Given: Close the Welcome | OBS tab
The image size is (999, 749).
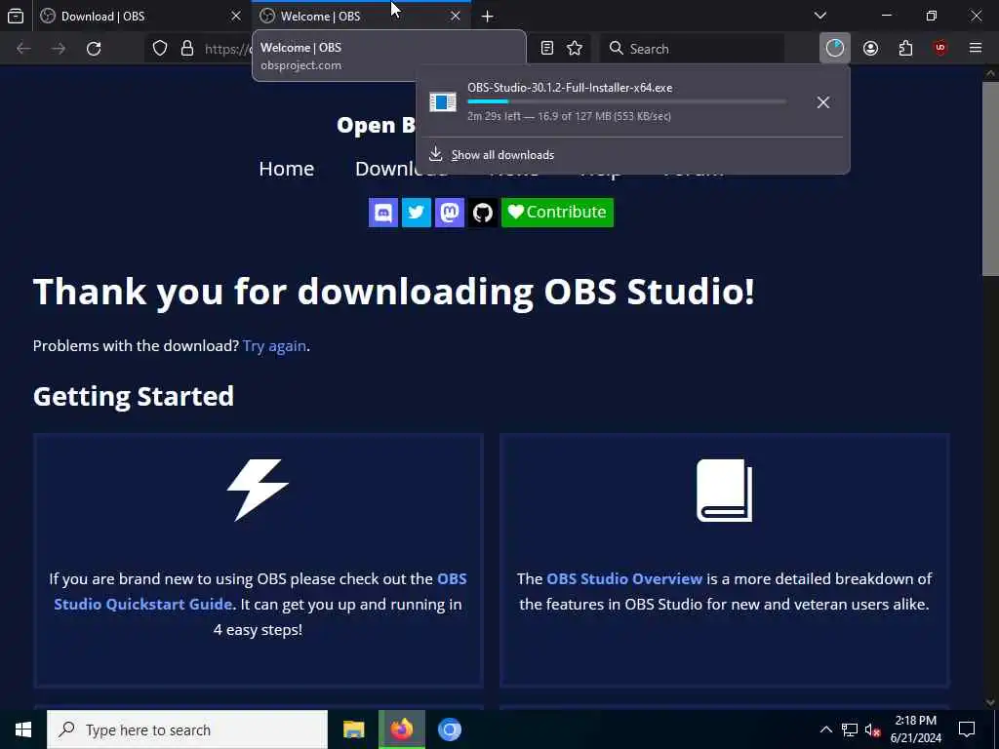Looking at the screenshot, I should coord(455,16).
